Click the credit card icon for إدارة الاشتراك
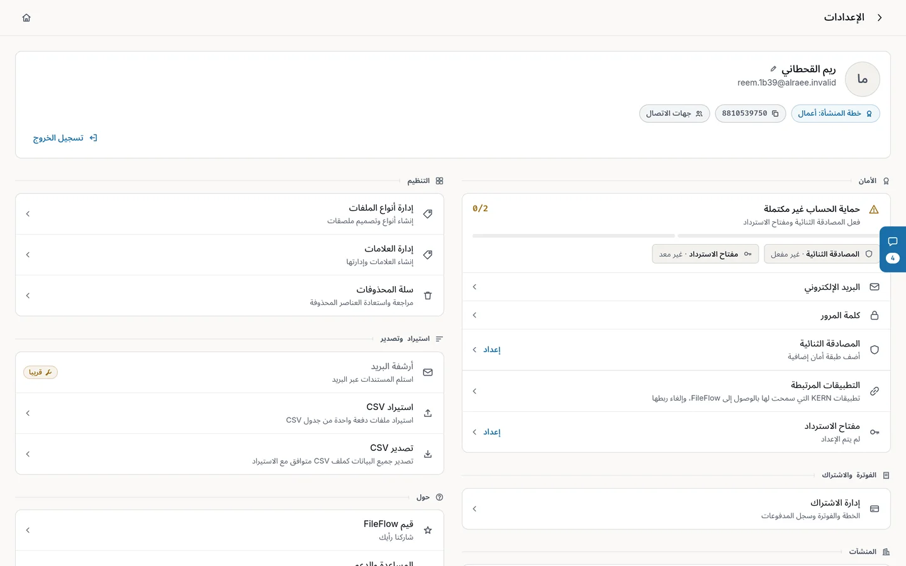Screen dimensions: 906x566 click(874, 509)
